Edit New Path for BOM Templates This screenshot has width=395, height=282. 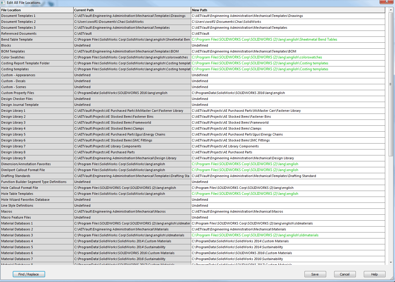pyautogui.click(x=288, y=51)
